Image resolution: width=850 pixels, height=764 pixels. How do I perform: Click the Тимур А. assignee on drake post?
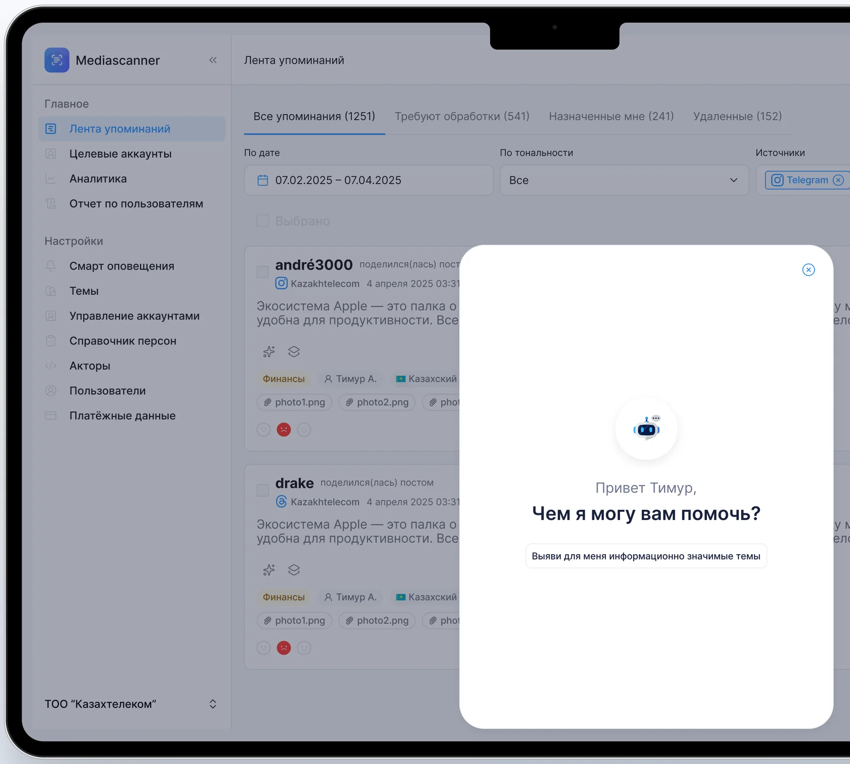coord(351,597)
